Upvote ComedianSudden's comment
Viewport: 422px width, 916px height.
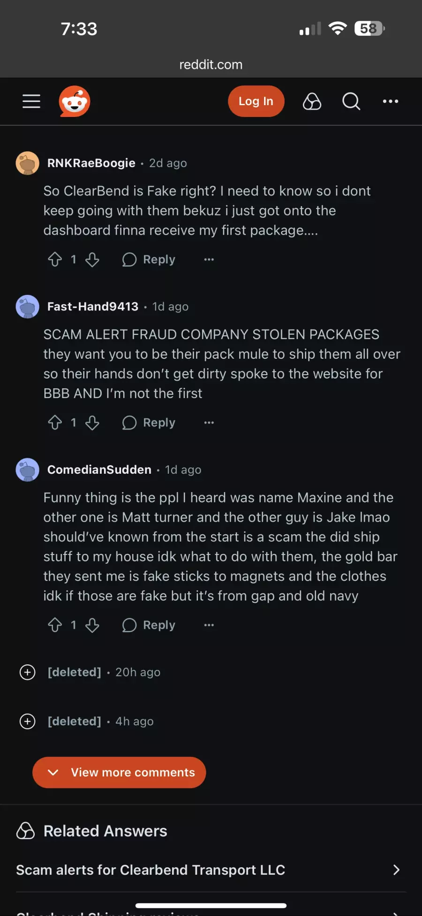click(55, 625)
